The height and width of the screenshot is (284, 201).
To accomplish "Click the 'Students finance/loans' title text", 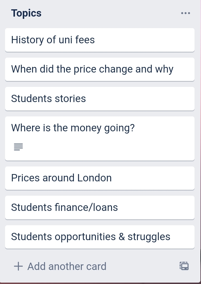I will (65, 208).
